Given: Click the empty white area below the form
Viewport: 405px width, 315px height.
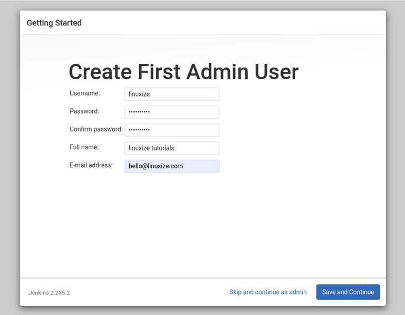Looking at the screenshot, I should tap(202, 225).
